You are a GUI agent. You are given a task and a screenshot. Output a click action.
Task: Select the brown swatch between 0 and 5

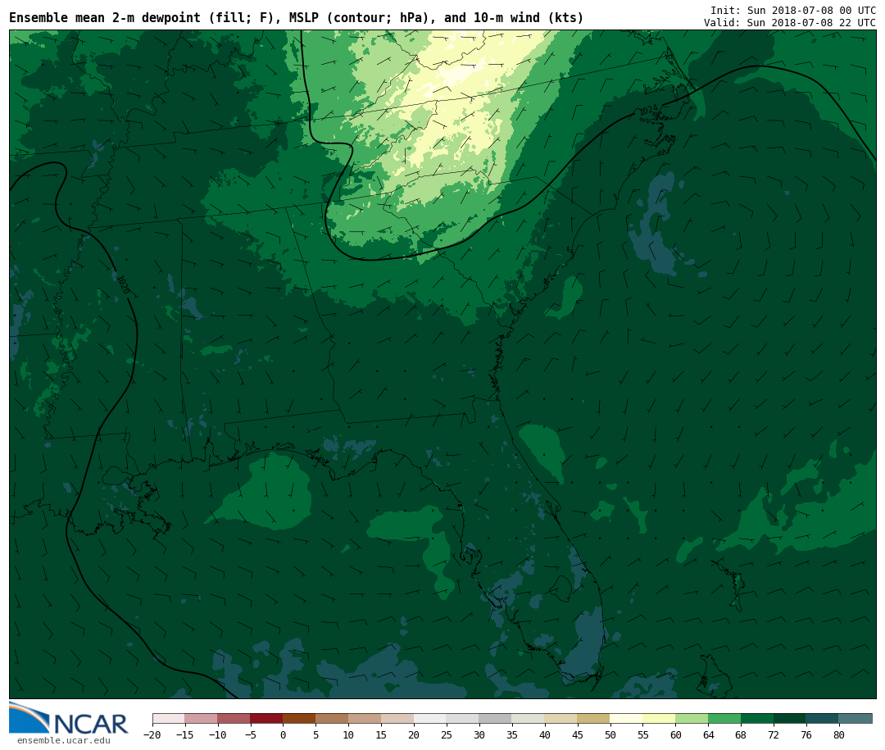pyautogui.click(x=299, y=718)
